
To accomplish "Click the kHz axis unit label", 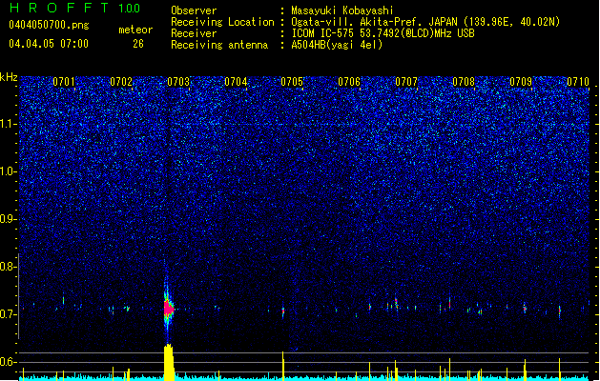I will click(x=9, y=77).
